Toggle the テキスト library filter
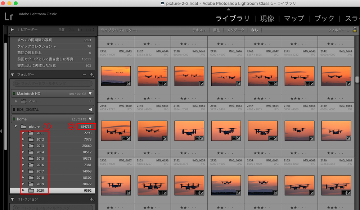360x210 pixels. [199, 30]
